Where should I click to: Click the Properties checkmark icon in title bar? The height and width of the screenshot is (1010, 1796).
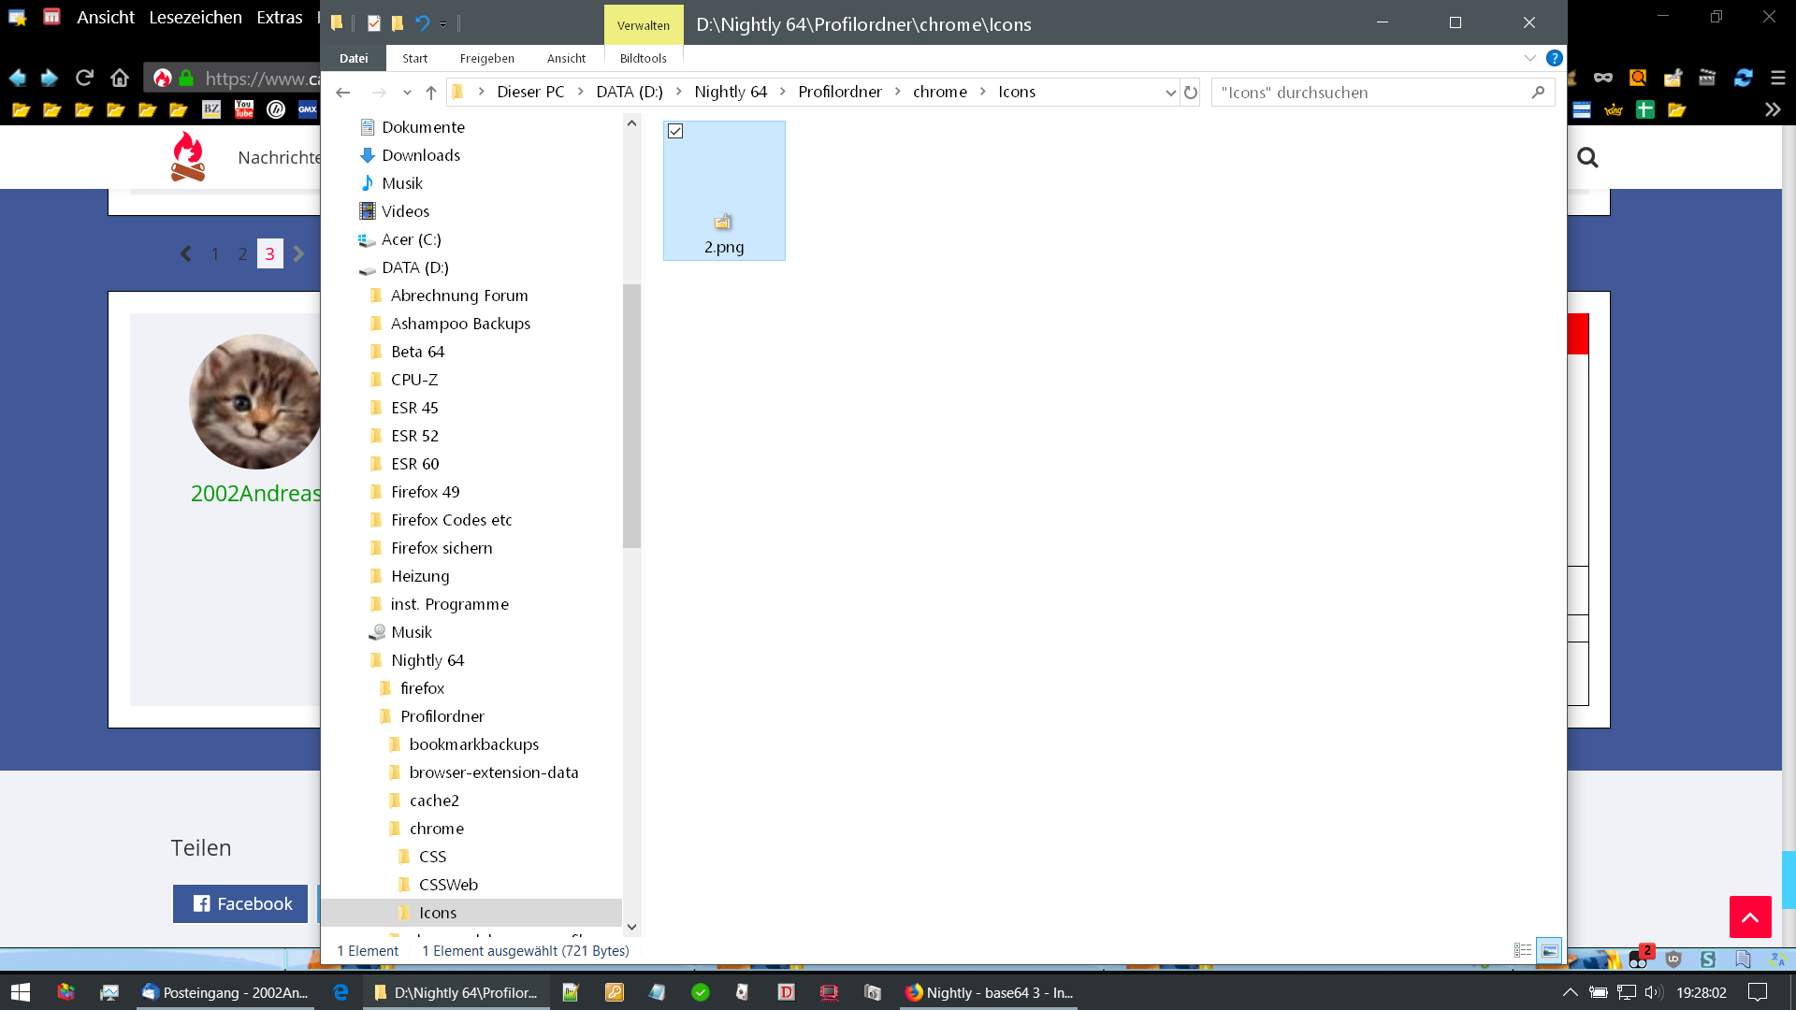374,23
